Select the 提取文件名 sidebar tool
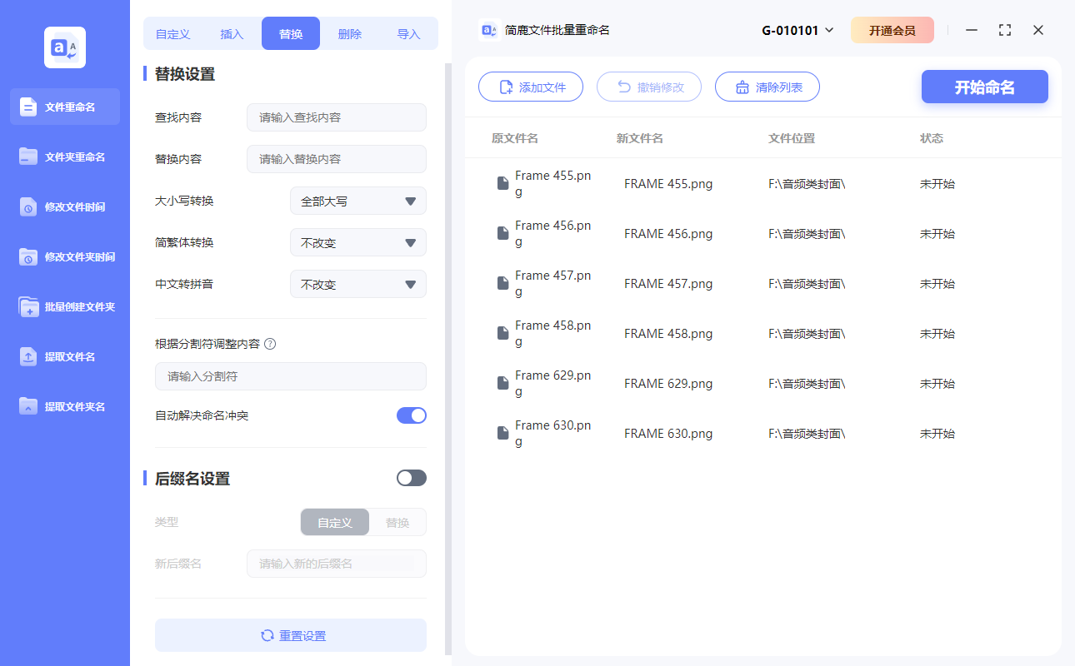 [64, 356]
